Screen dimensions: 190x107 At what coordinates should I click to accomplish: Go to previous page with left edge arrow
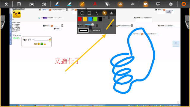(x=3, y=22)
